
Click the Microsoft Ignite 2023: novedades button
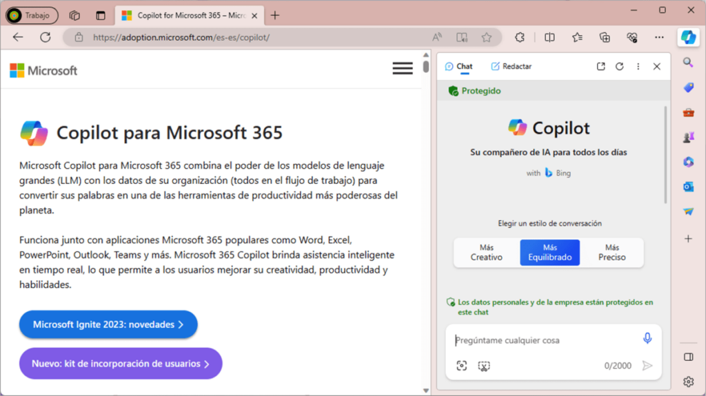[108, 324]
